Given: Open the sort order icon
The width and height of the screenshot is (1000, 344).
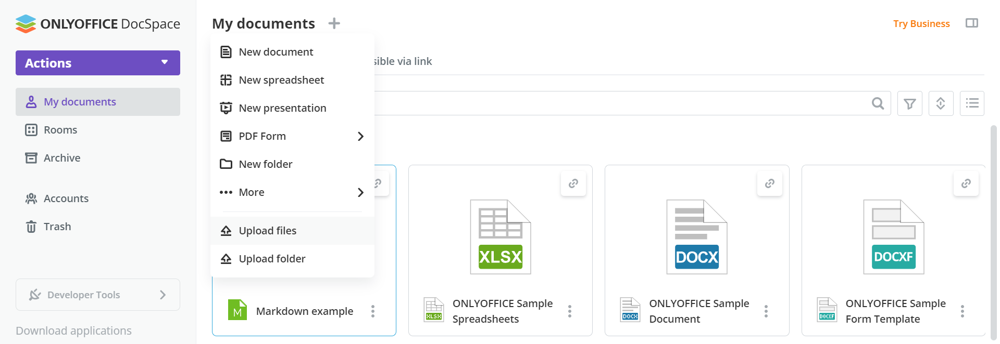Looking at the screenshot, I should click(941, 103).
